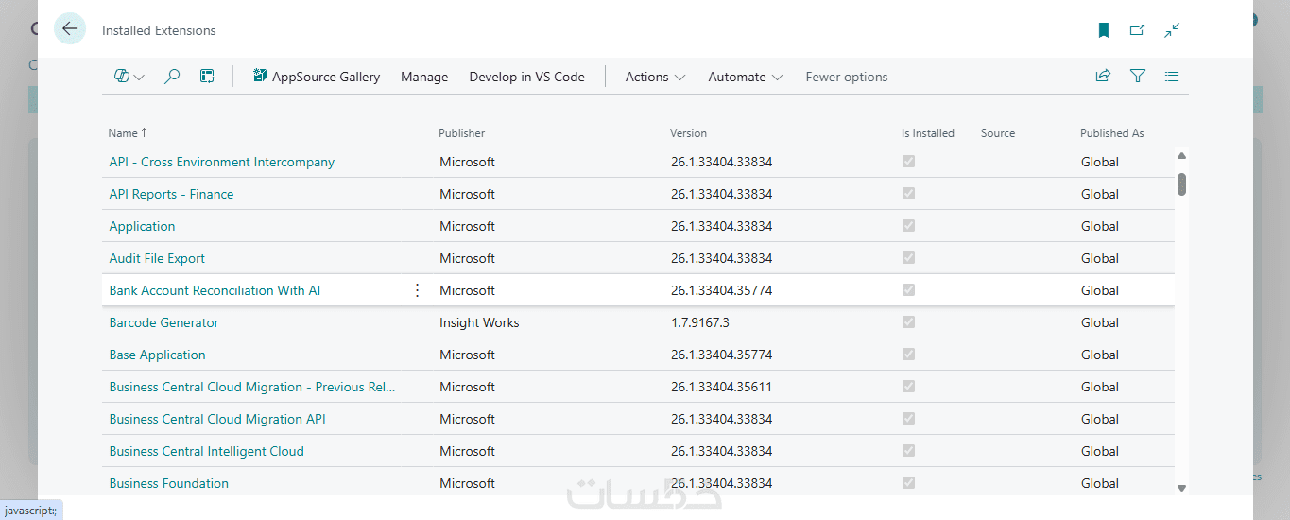
Task: Show as list view icon
Action: (1172, 77)
